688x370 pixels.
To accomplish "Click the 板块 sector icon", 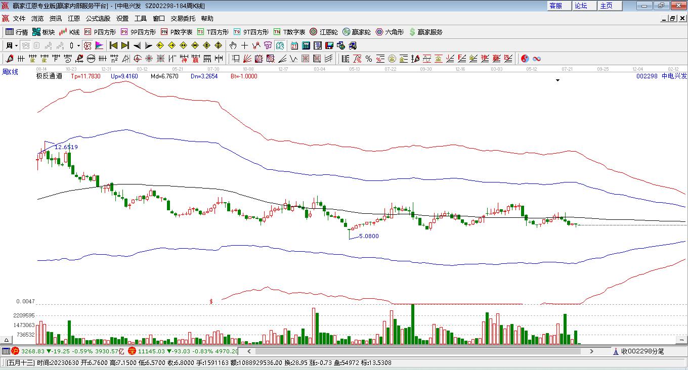I will tap(43, 32).
